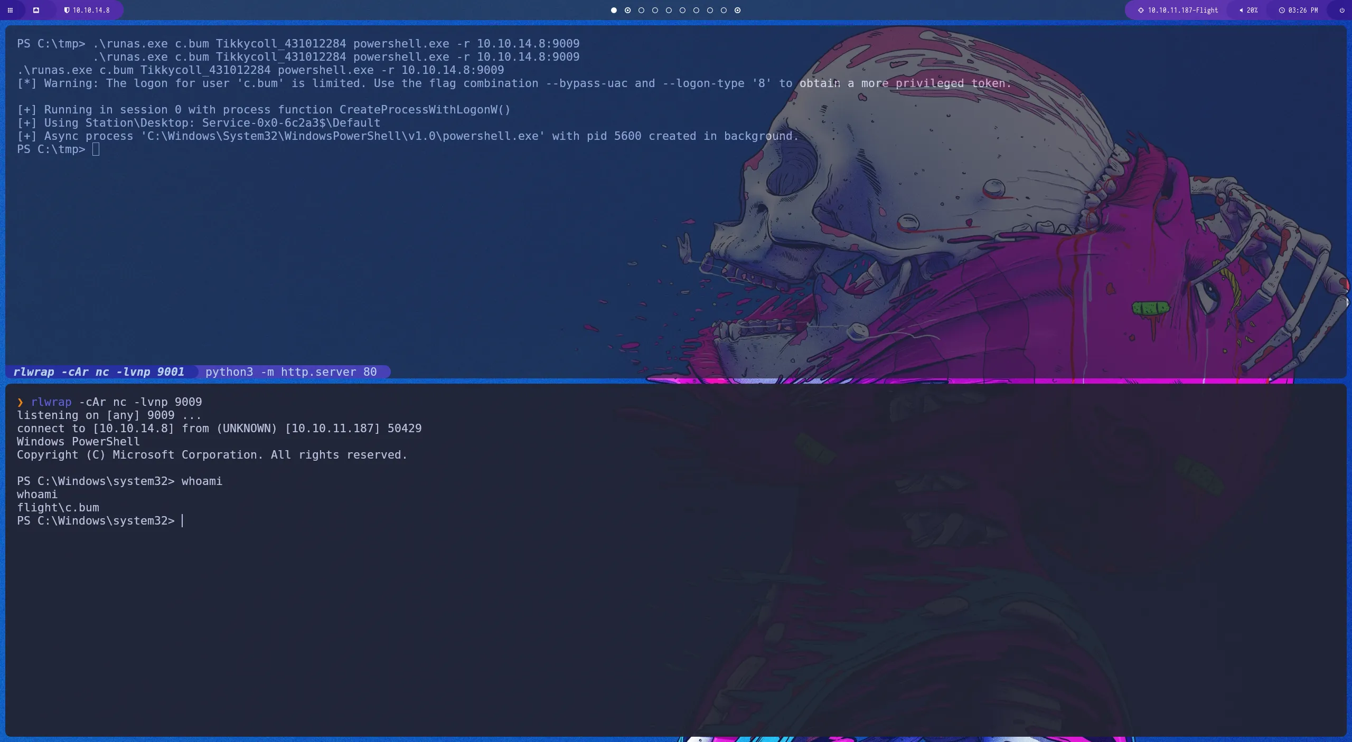Click the clock icon beside 03:26 PM
The height and width of the screenshot is (742, 1352).
click(x=1281, y=10)
